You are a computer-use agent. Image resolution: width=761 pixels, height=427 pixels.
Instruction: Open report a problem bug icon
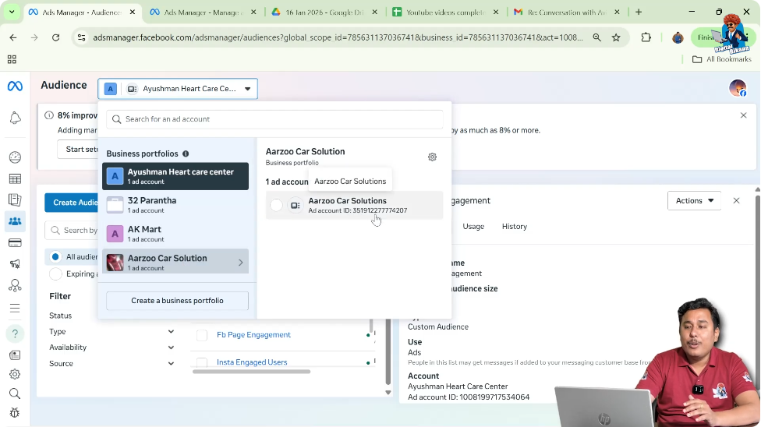(x=15, y=413)
